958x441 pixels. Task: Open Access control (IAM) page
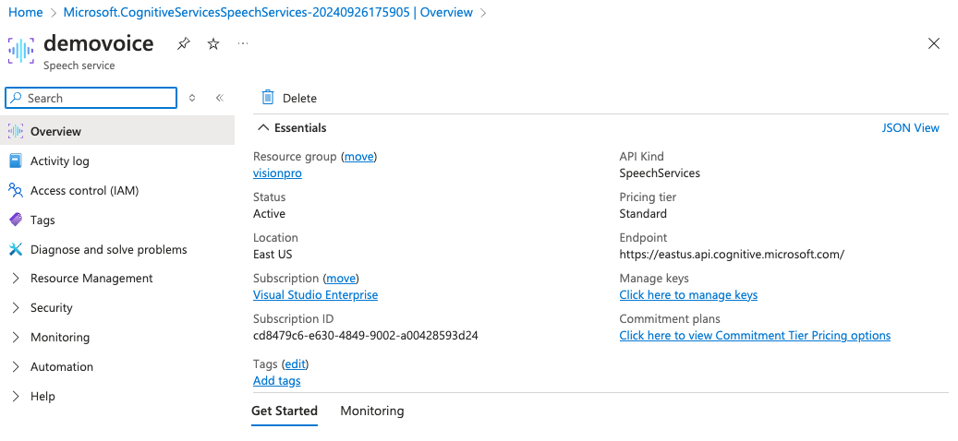pos(84,190)
